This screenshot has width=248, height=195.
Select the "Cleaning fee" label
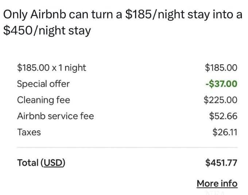coord(43,100)
